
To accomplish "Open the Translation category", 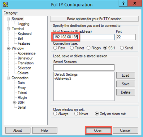I will (x=26, y=63).
